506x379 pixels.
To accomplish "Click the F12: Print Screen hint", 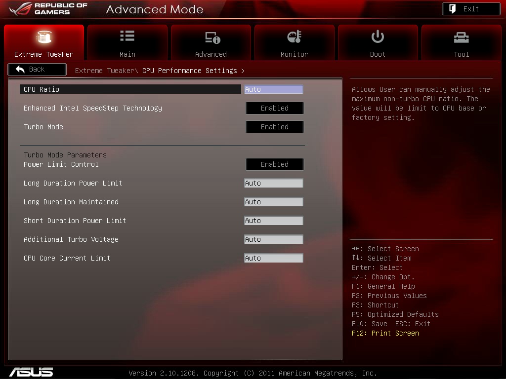I will click(385, 333).
